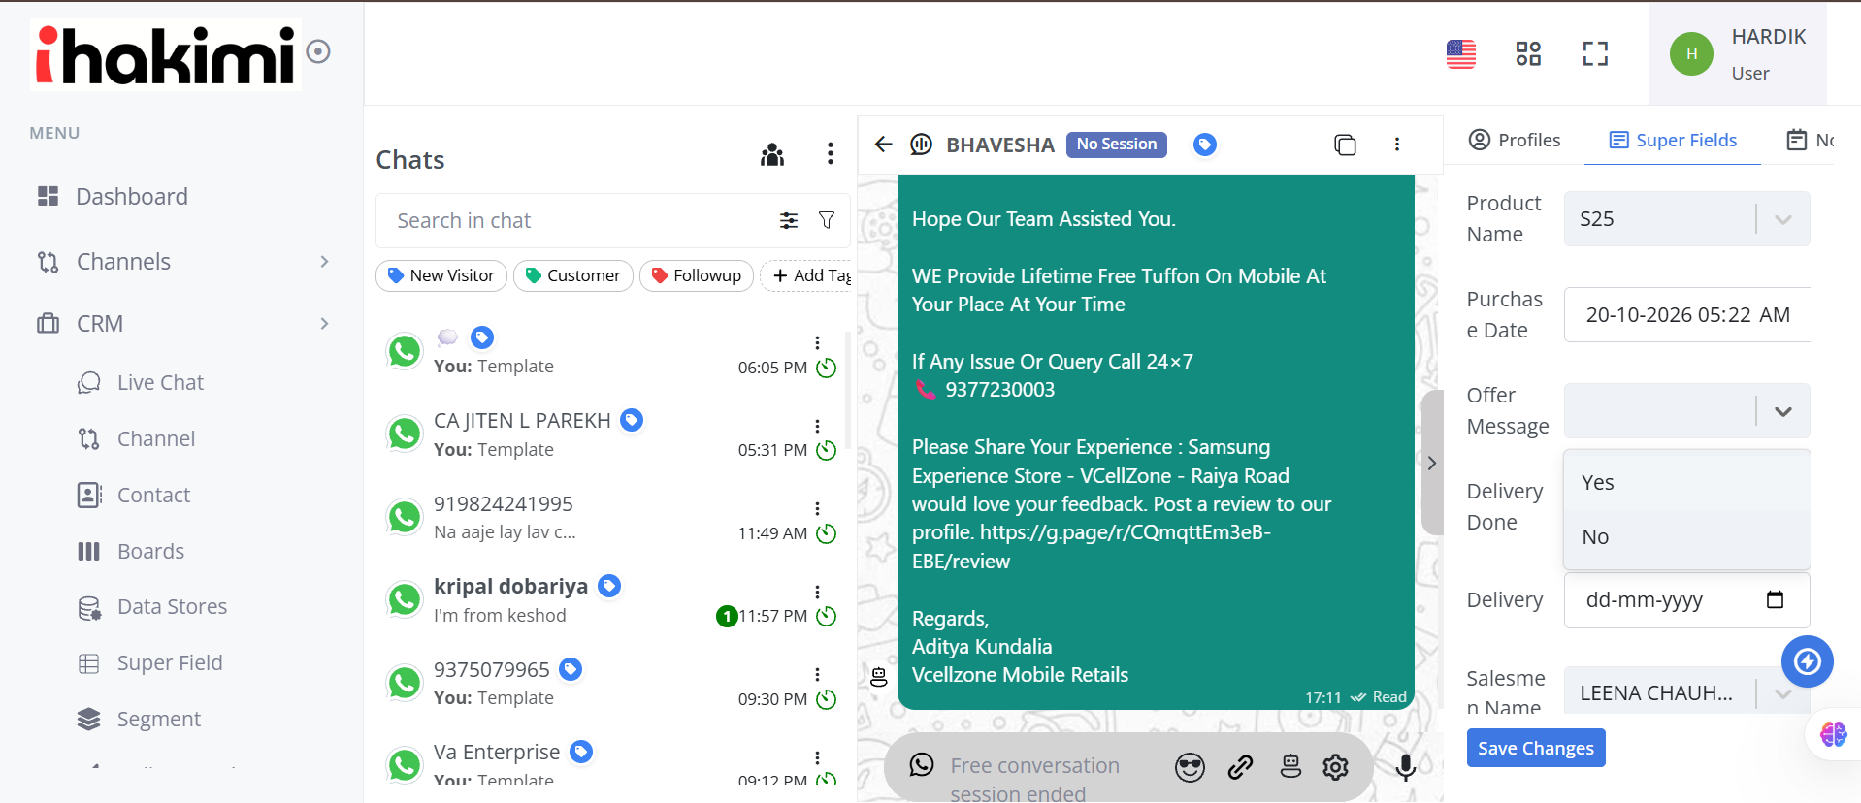This screenshot has width=1861, height=803.
Task: Click the Save Changes button
Action: [1536, 748]
